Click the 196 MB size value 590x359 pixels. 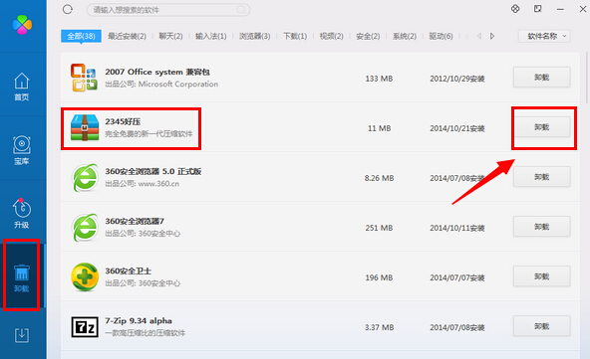coord(379,277)
